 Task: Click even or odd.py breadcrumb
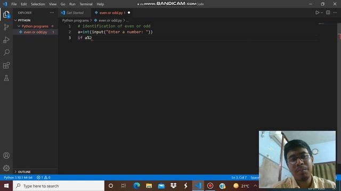tap(110, 20)
